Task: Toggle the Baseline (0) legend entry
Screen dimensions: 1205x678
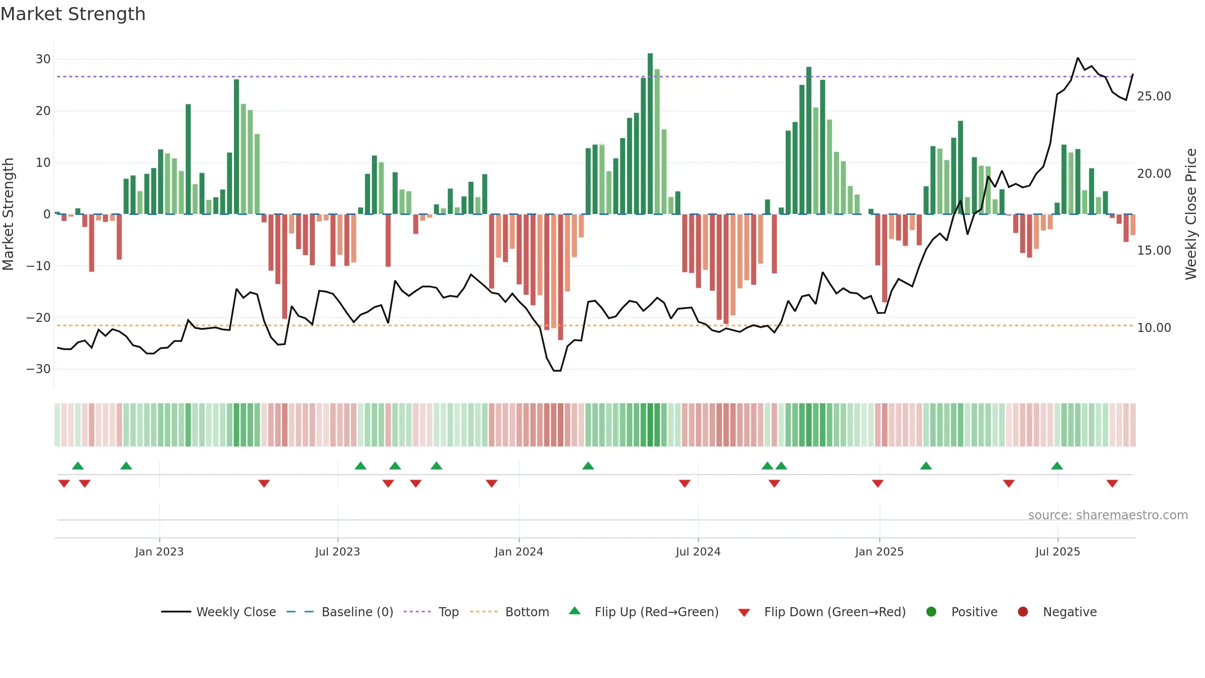Action: (x=339, y=612)
